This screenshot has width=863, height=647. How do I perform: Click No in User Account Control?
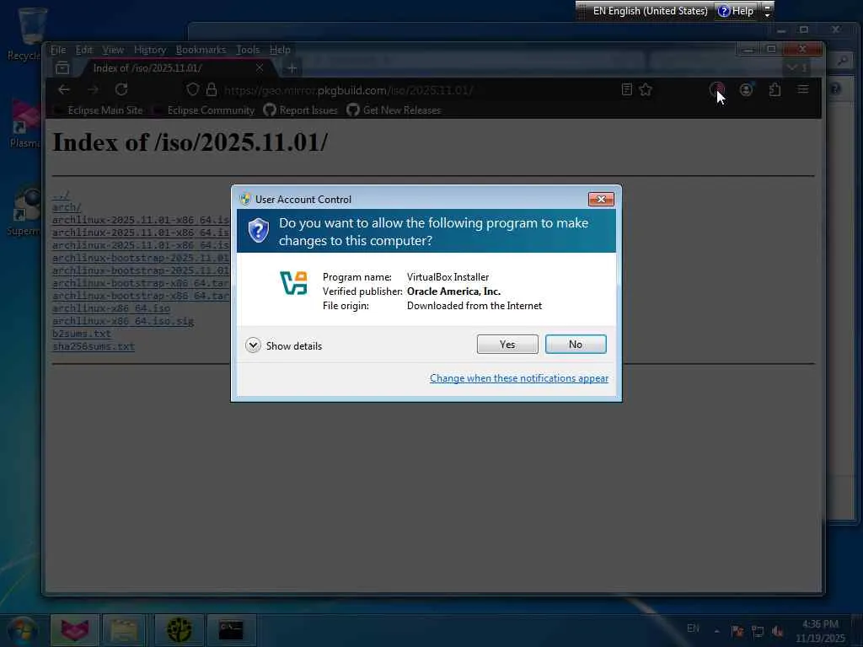click(x=575, y=345)
